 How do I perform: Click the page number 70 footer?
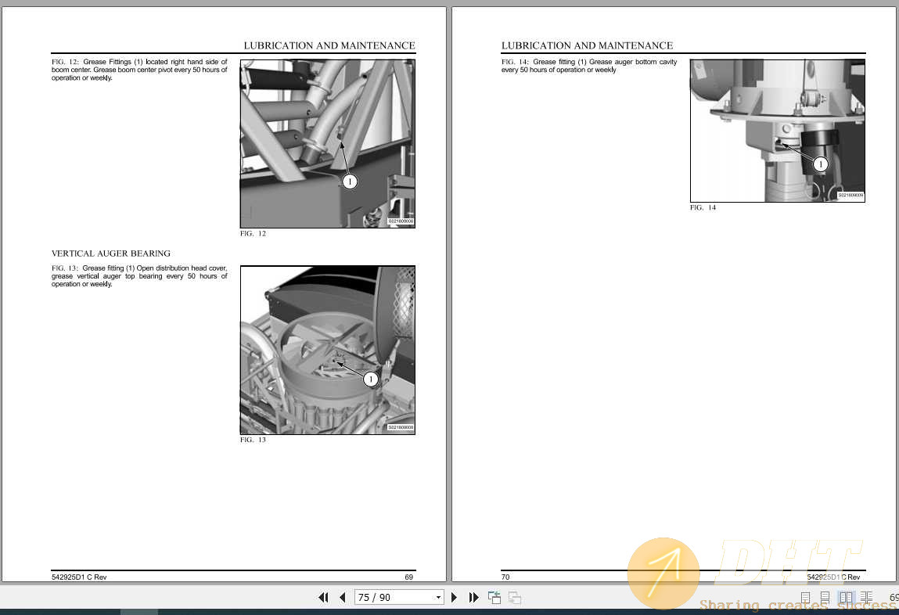[505, 577]
